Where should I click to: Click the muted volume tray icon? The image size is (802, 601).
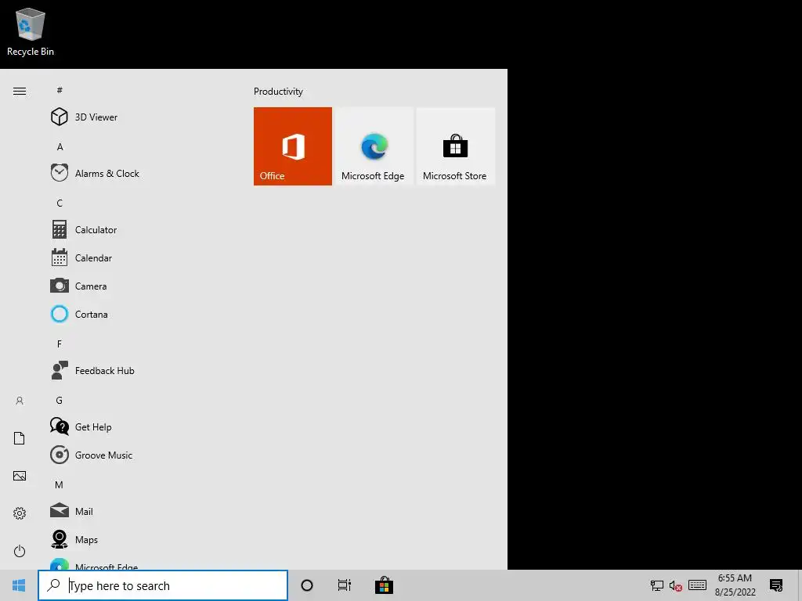[676, 585]
